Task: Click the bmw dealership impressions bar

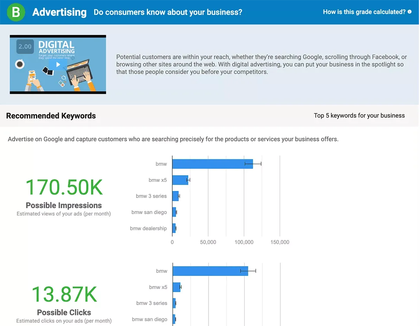Action: point(174,228)
